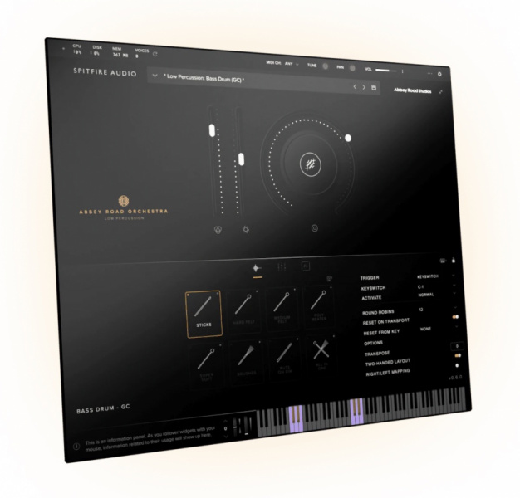Go to the next preset arrow
520x498 pixels.
[364, 87]
